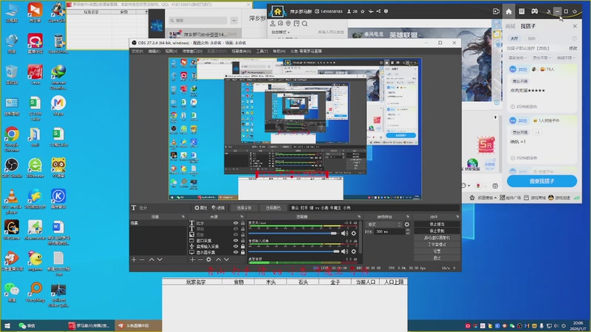Open OBS 视图(V) menu
The image size is (591, 332).
(171, 51)
